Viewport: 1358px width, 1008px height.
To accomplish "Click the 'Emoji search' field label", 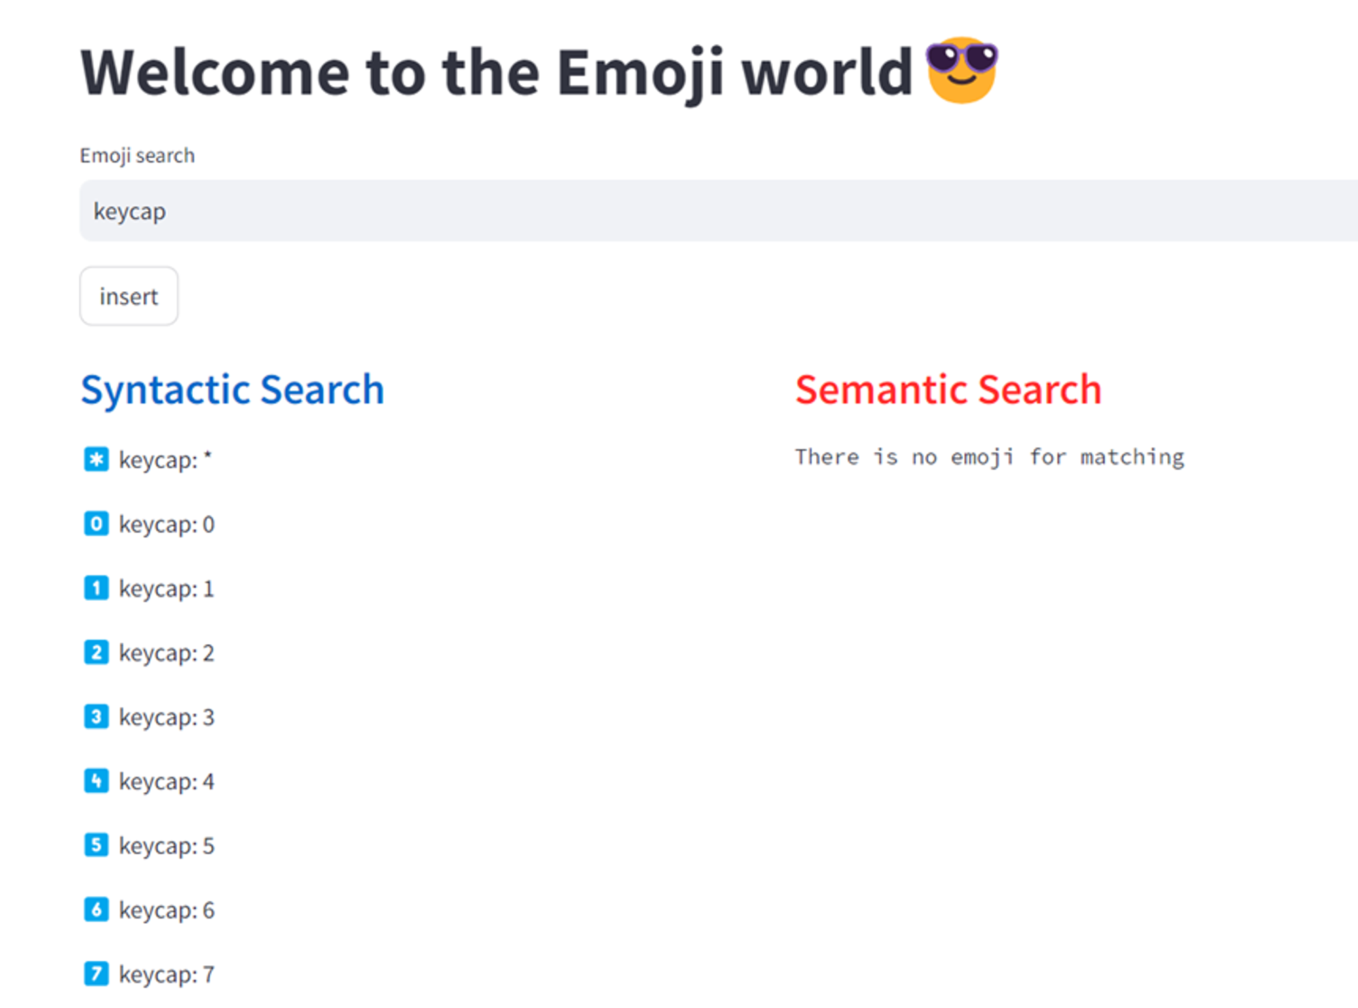I will [x=137, y=155].
